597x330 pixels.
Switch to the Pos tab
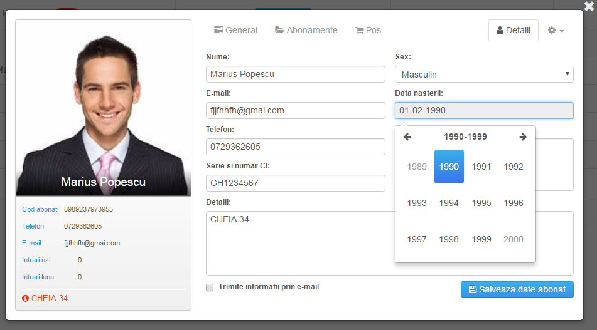[x=368, y=30]
